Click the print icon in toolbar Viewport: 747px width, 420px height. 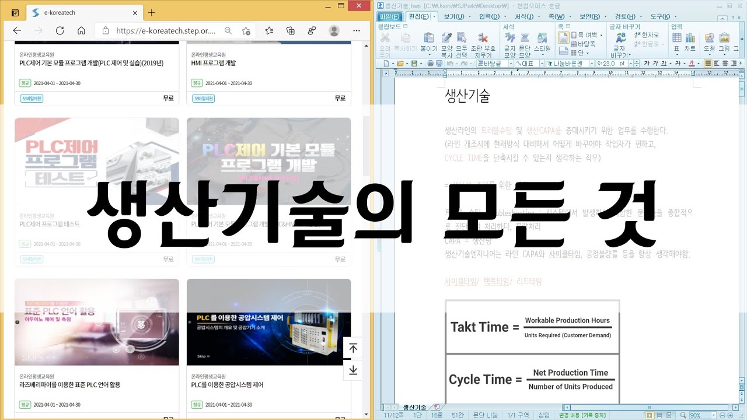pos(430,63)
